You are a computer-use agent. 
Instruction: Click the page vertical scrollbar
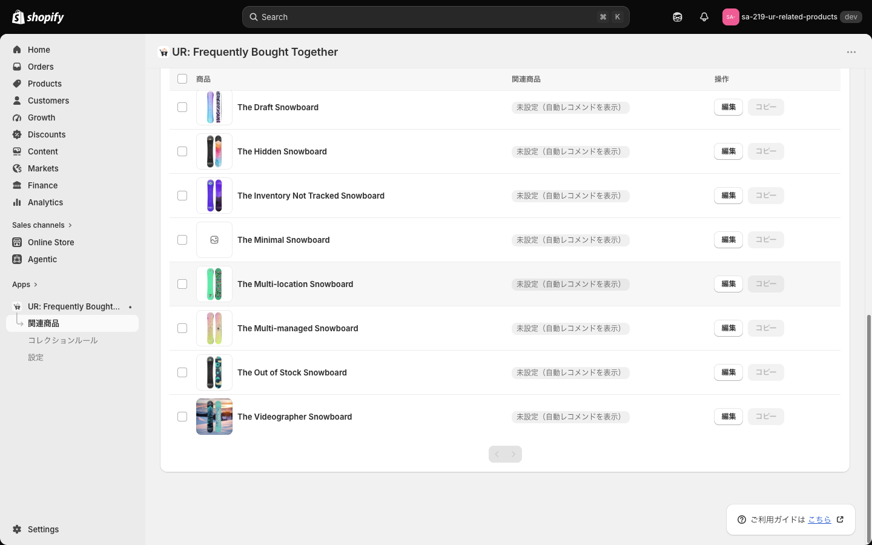click(870, 428)
